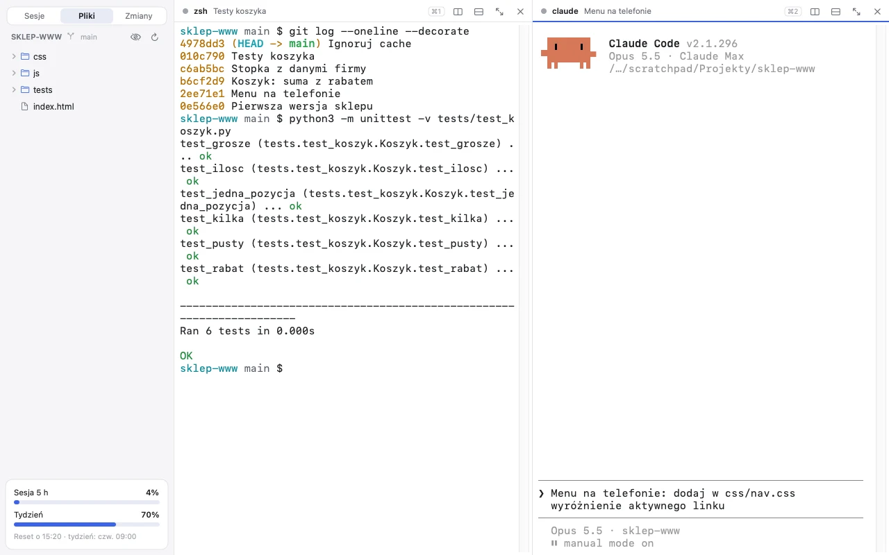The height and width of the screenshot is (555, 889).
Task: Click the tests folder icon
Action: point(25,89)
